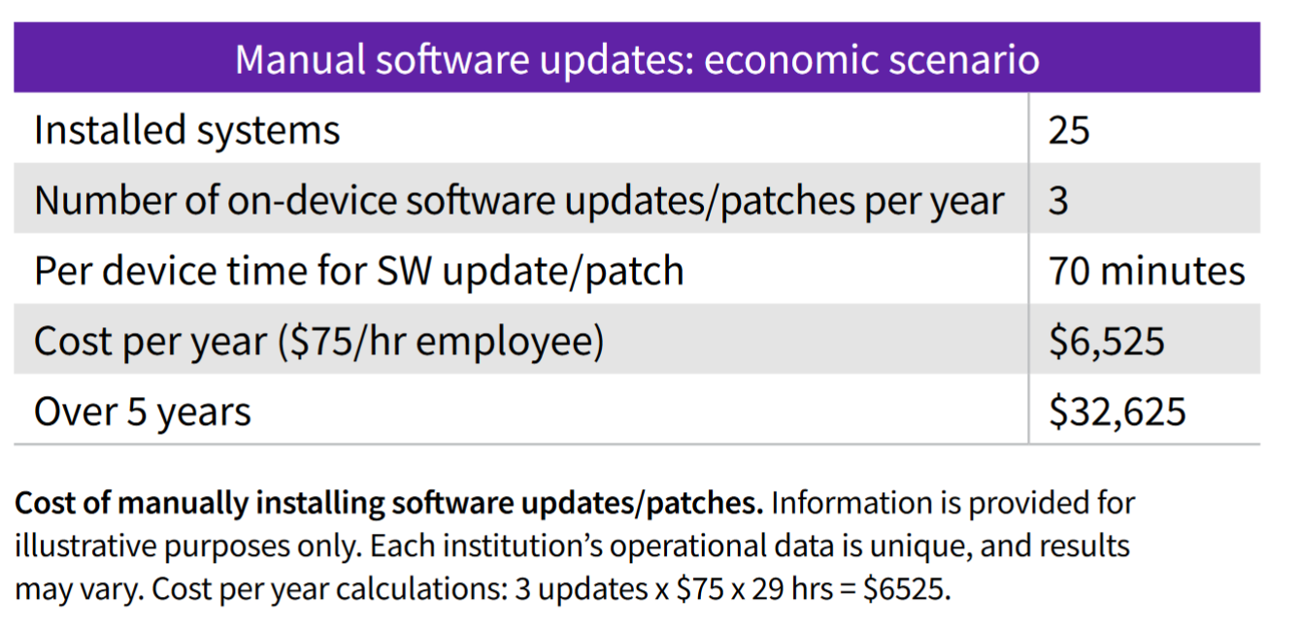
Task: Click 'Number of on-device software updates/patches per year'
Action: 518,200
